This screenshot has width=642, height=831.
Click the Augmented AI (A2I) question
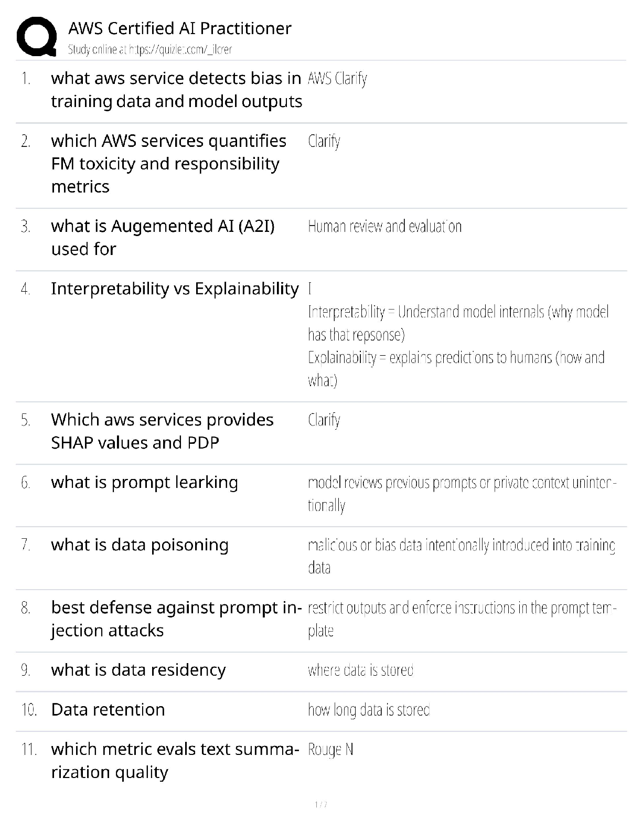163,237
